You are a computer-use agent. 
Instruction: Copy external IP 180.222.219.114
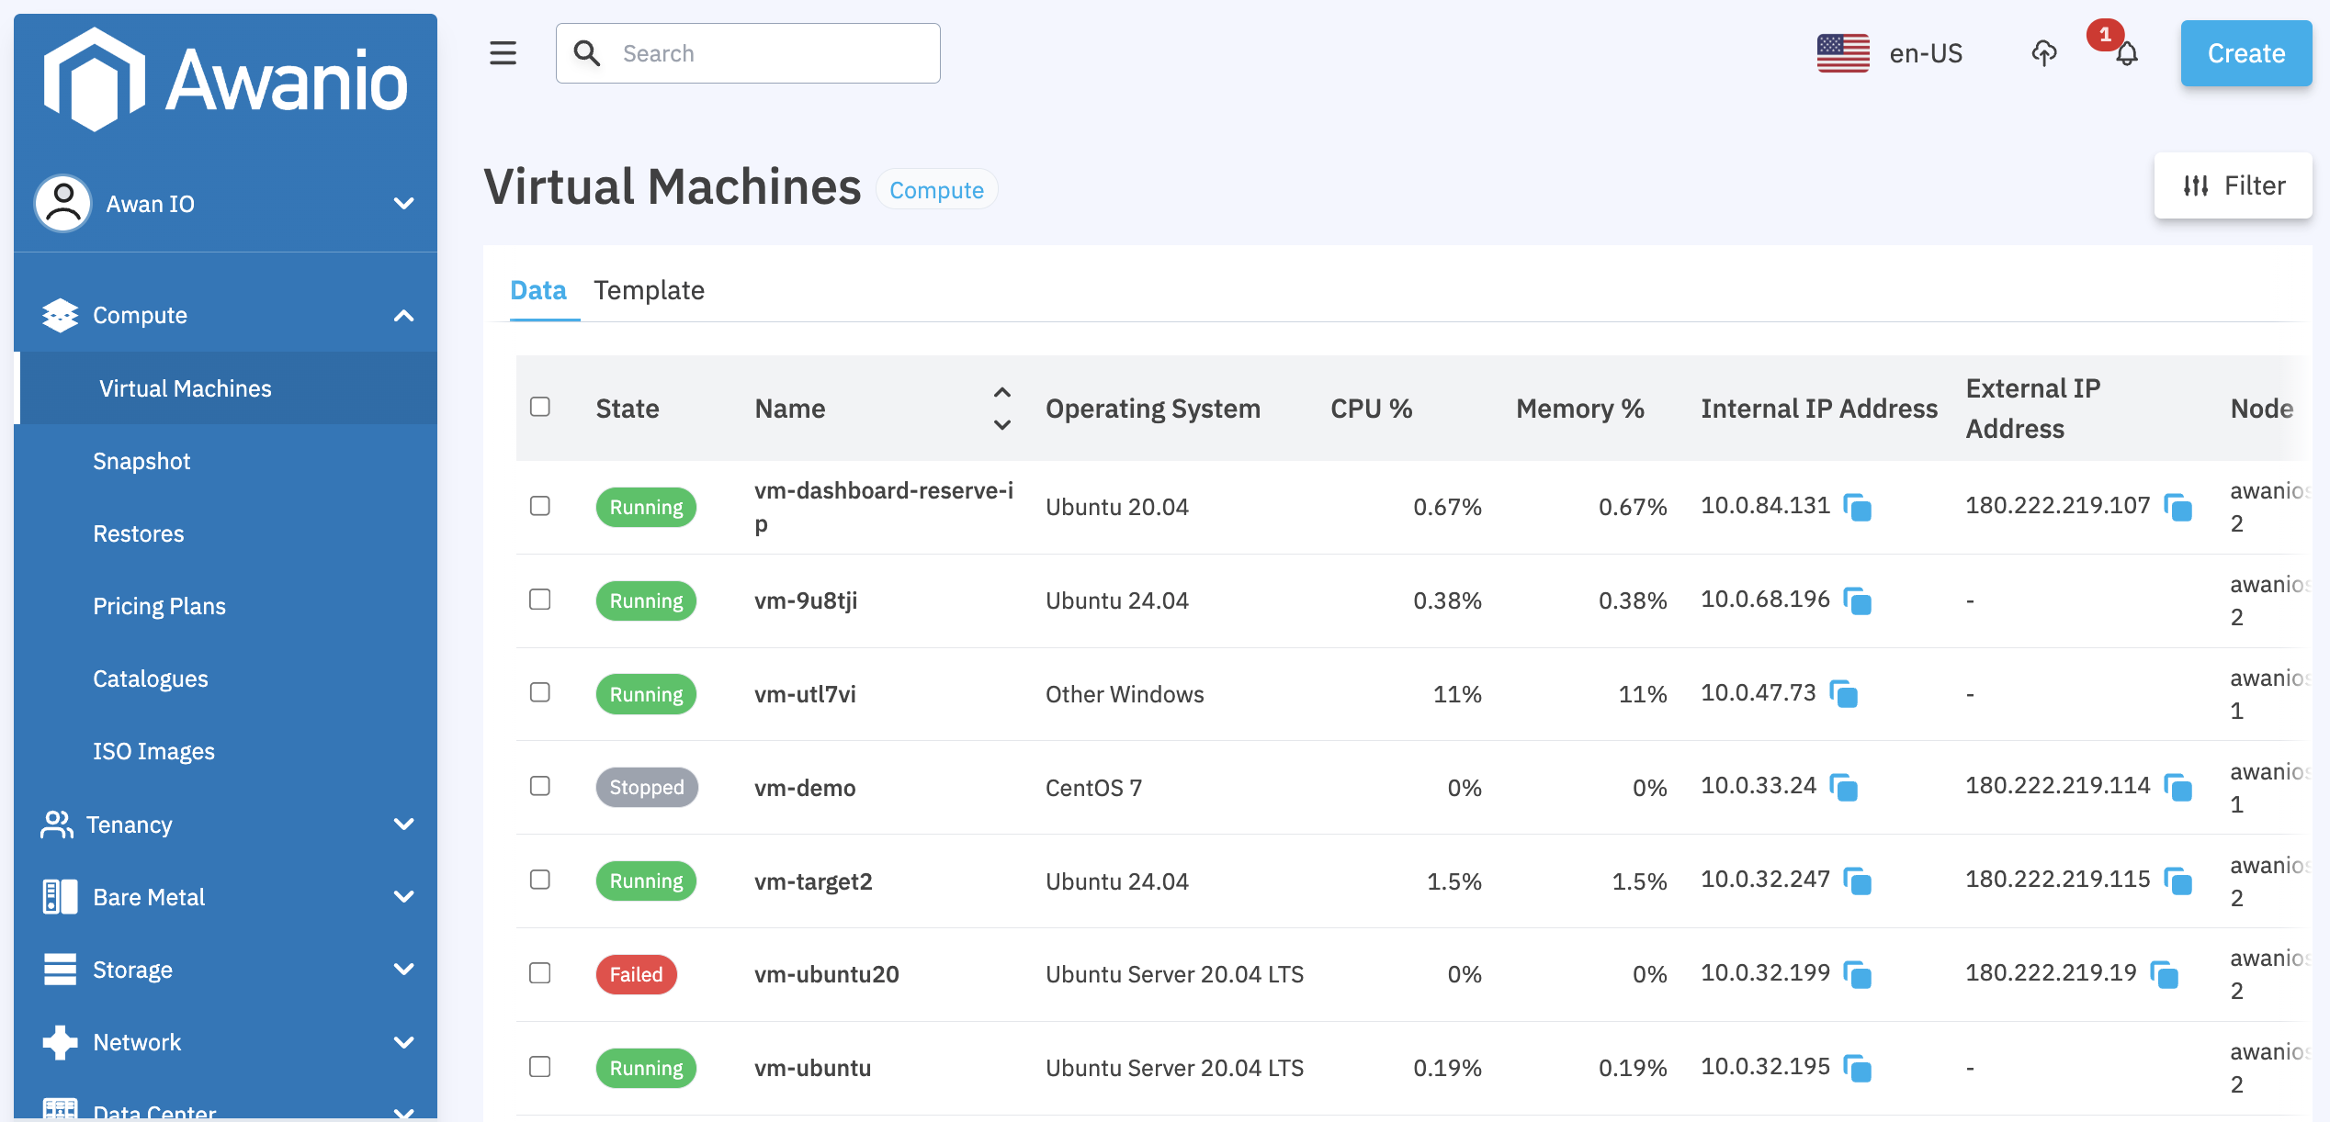2178,787
